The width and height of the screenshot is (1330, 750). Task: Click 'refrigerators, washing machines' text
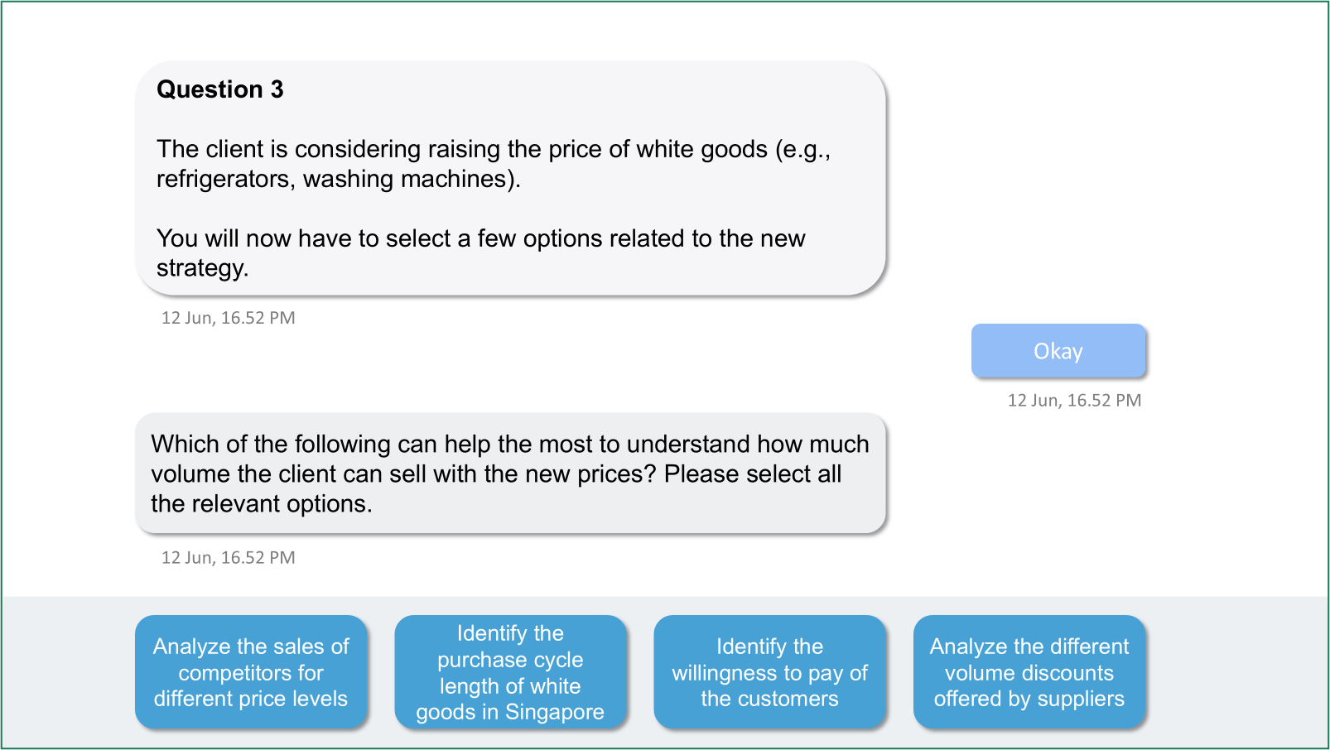(x=338, y=179)
